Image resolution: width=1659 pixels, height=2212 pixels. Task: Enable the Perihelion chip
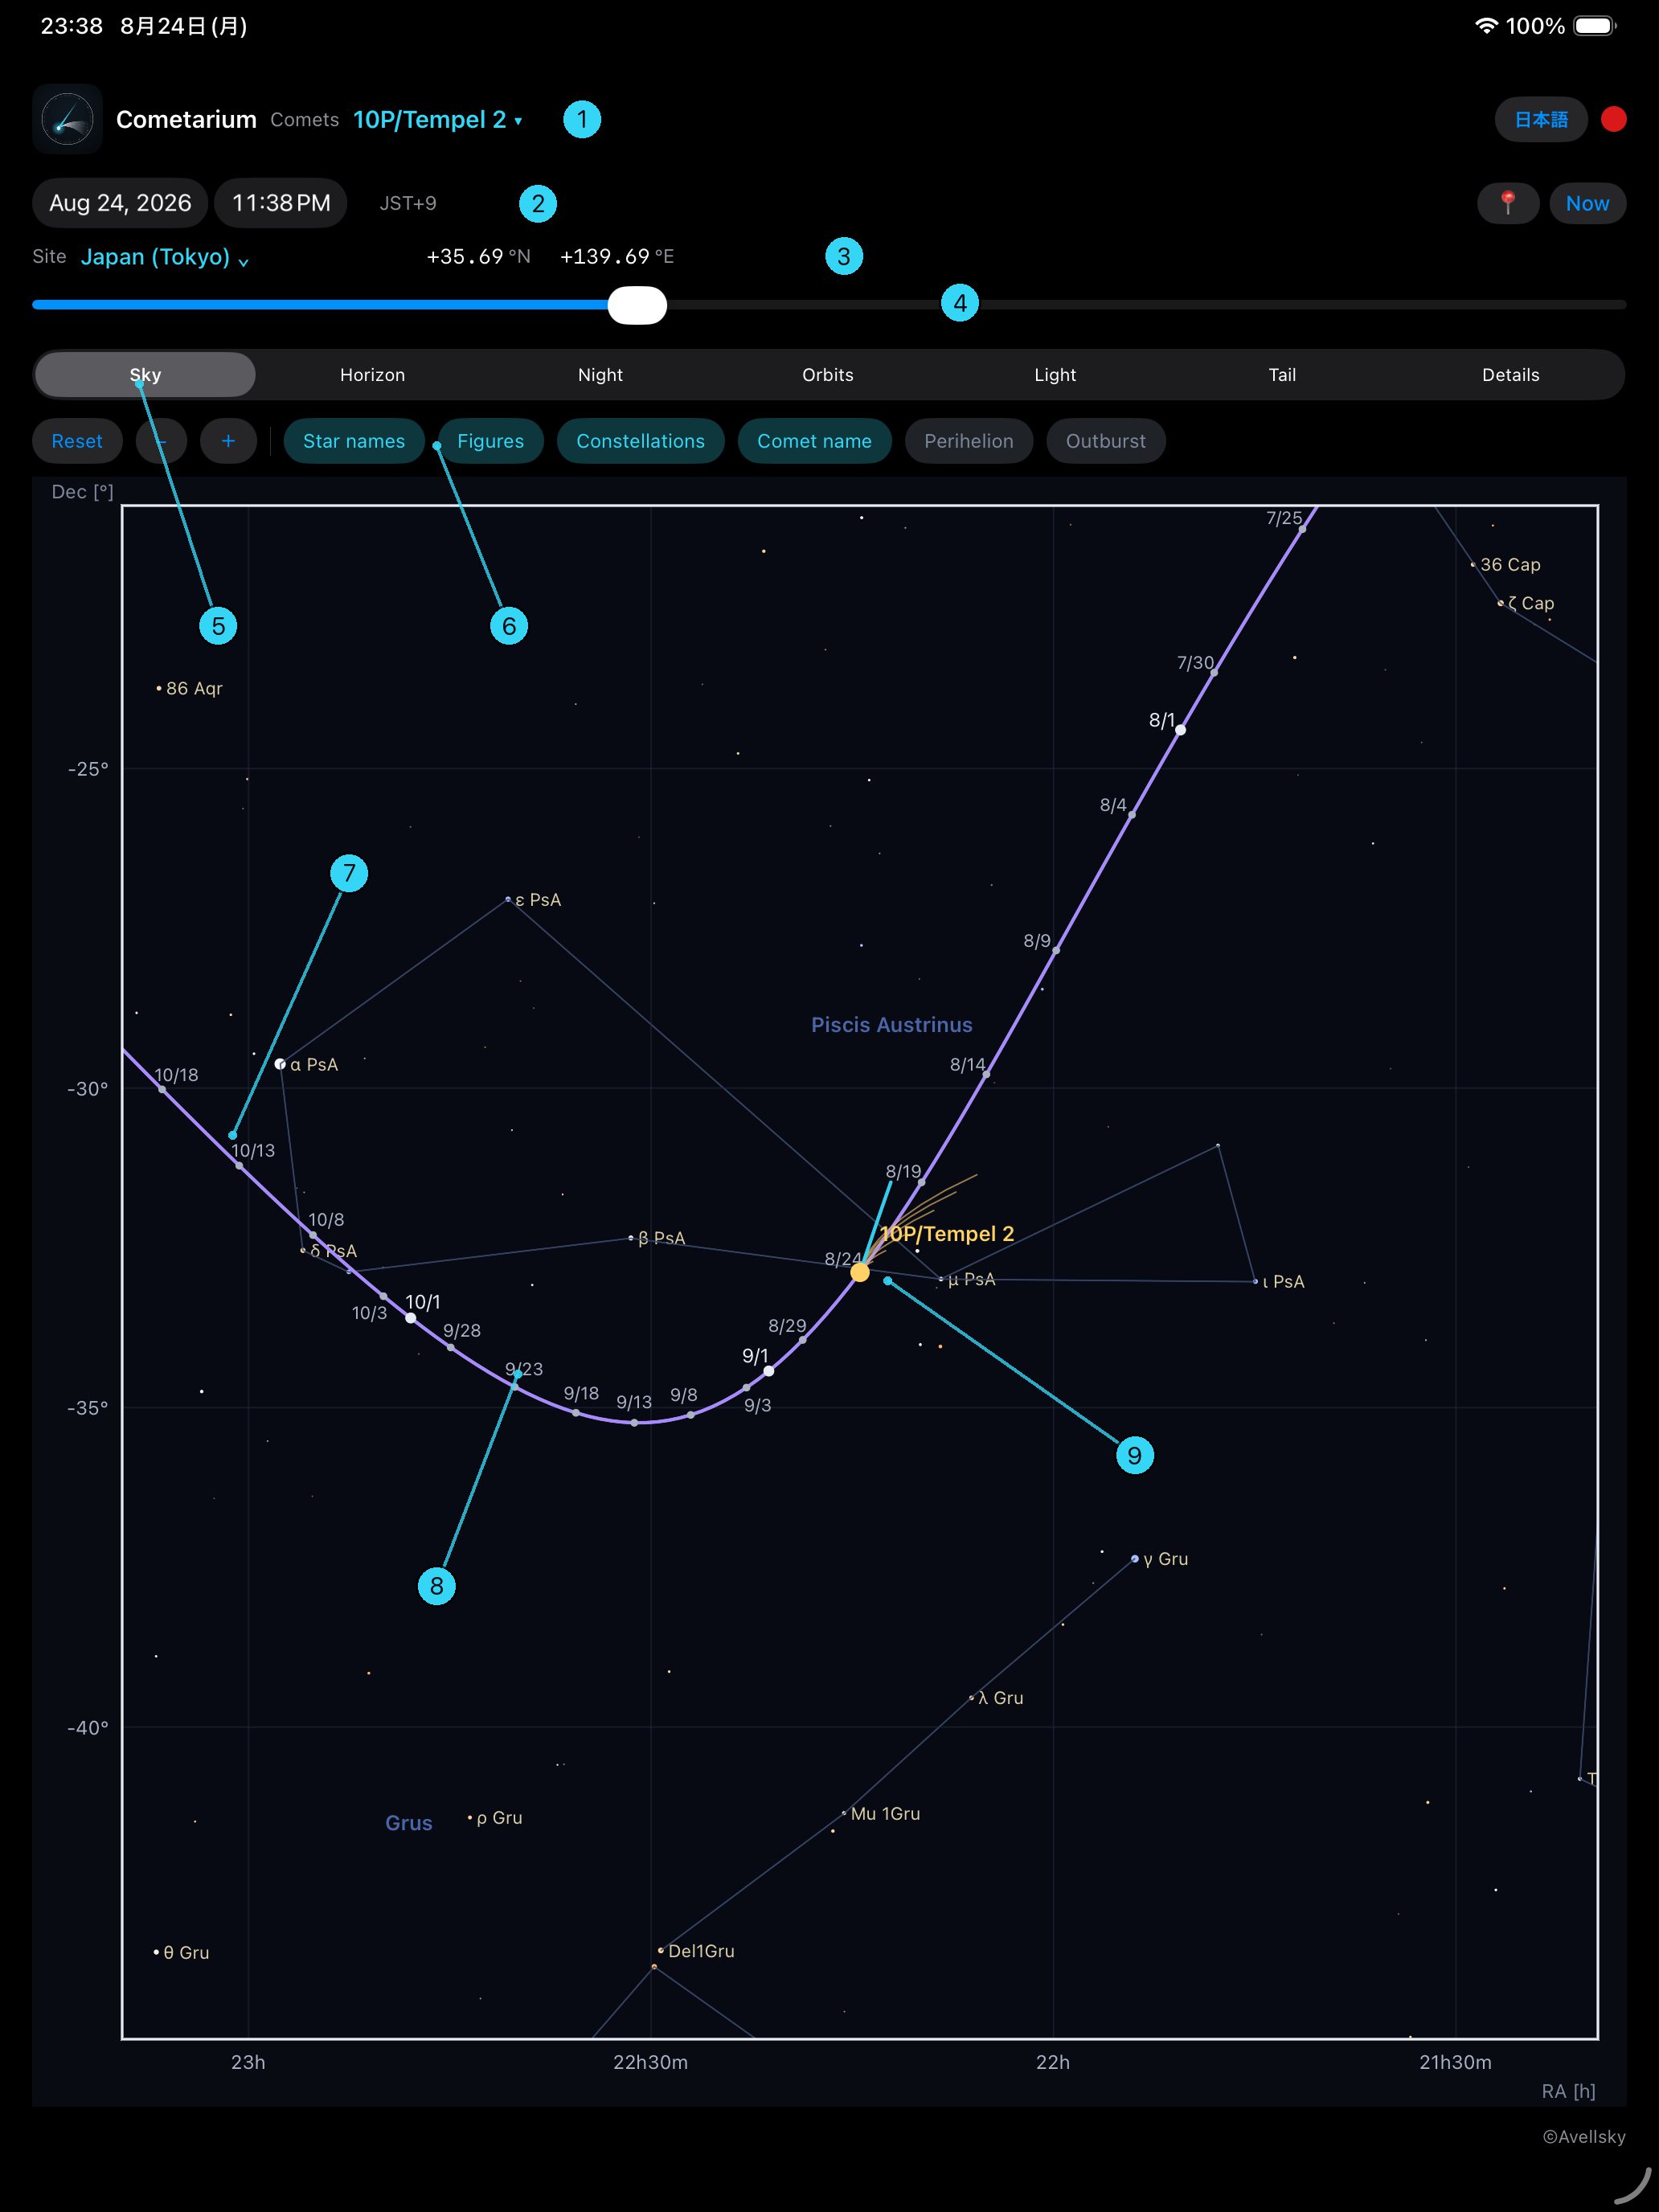click(x=968, y=441)
